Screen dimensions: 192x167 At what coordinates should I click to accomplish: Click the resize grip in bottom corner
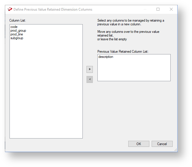point(176,150)
